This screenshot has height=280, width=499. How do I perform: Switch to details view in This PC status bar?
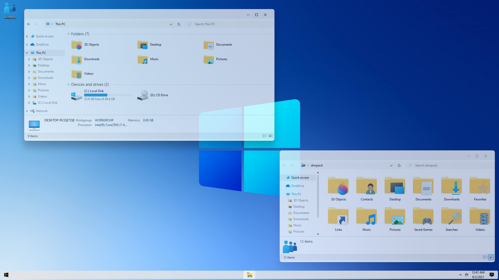[x=265, y=136]
